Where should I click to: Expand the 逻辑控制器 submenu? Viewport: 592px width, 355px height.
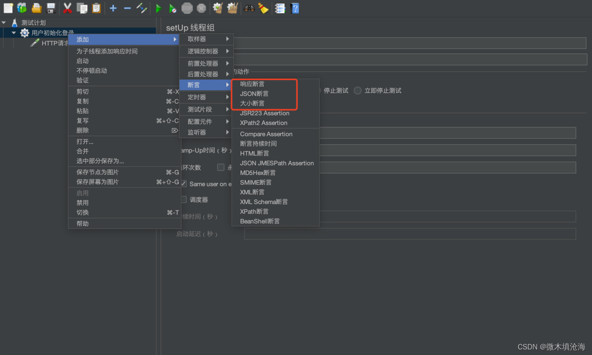(206, 51)
